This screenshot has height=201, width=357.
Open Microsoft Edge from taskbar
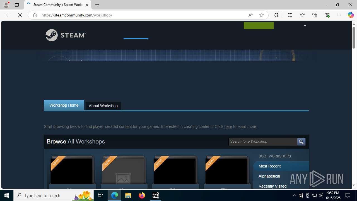pyautogui.click(x=115, y=195)
